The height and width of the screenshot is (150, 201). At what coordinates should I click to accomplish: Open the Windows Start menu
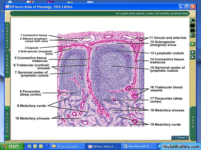12,146
